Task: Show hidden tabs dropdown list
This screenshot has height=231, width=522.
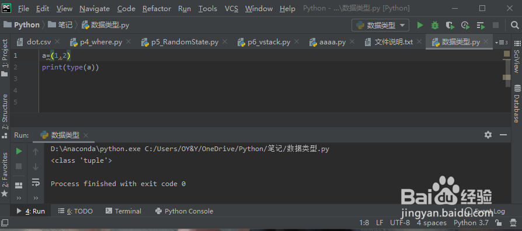Action: [x=502, y=42]
